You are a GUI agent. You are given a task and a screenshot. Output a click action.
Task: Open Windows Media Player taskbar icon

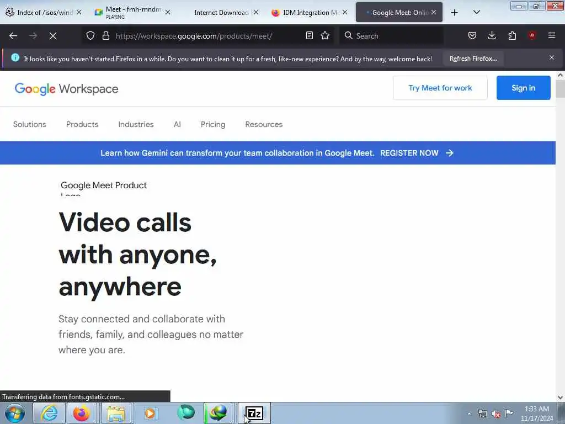pyautogui.click(x=150, y=413)
